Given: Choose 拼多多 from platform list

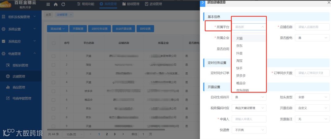Looking at the screenshot, I should pos(249,76).
